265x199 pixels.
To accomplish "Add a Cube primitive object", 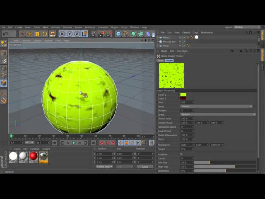I will click(x=119, y=34).
